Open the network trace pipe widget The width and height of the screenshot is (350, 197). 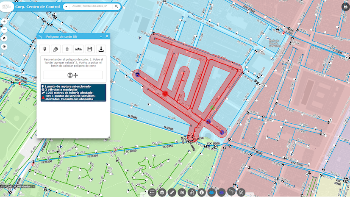coord(231,191)
